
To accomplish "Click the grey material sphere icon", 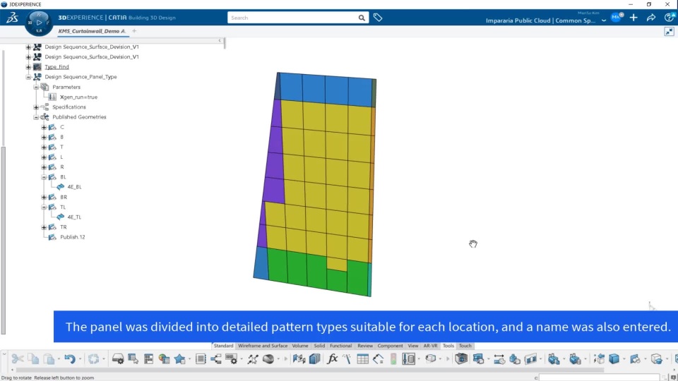I will [x=268, y=358].
